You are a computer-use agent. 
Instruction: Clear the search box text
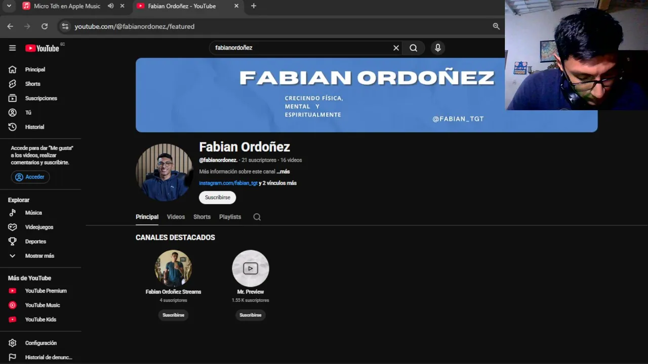point(396,48)
